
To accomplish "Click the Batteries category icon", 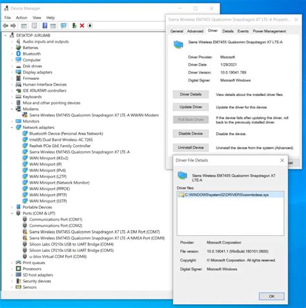I will tap(19, 48).
